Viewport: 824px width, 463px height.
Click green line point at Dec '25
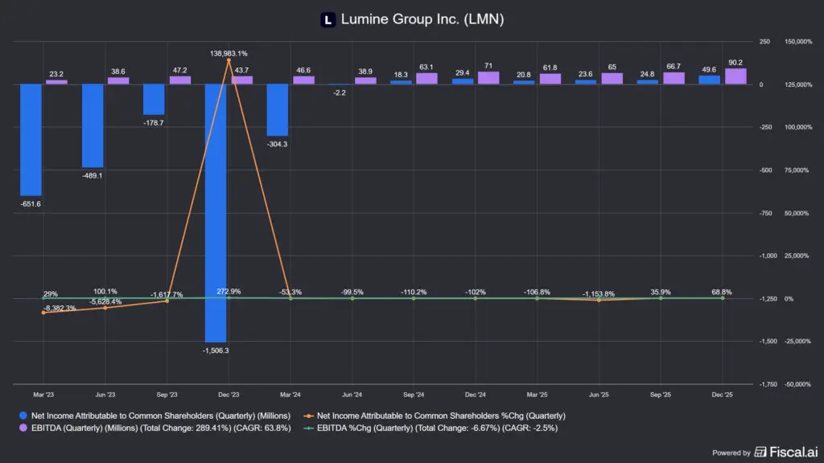point(723,298)
